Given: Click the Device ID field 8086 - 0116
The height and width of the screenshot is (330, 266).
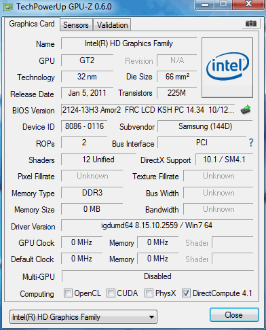Looking at the screenshot, I should point(84,126).
